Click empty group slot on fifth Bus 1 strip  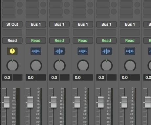tap(130, 32)
